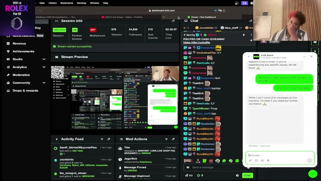Open the Window menu in the menu bar

(x=95, y=3)
